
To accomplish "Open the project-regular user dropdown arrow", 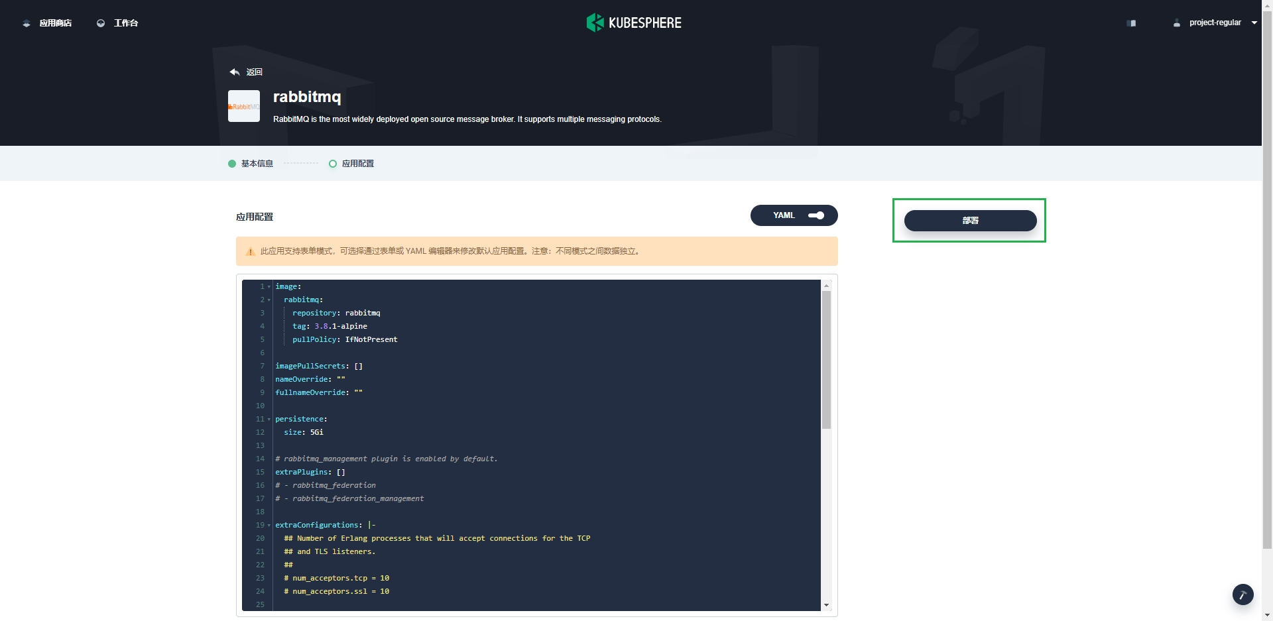I will (1254, 23).
